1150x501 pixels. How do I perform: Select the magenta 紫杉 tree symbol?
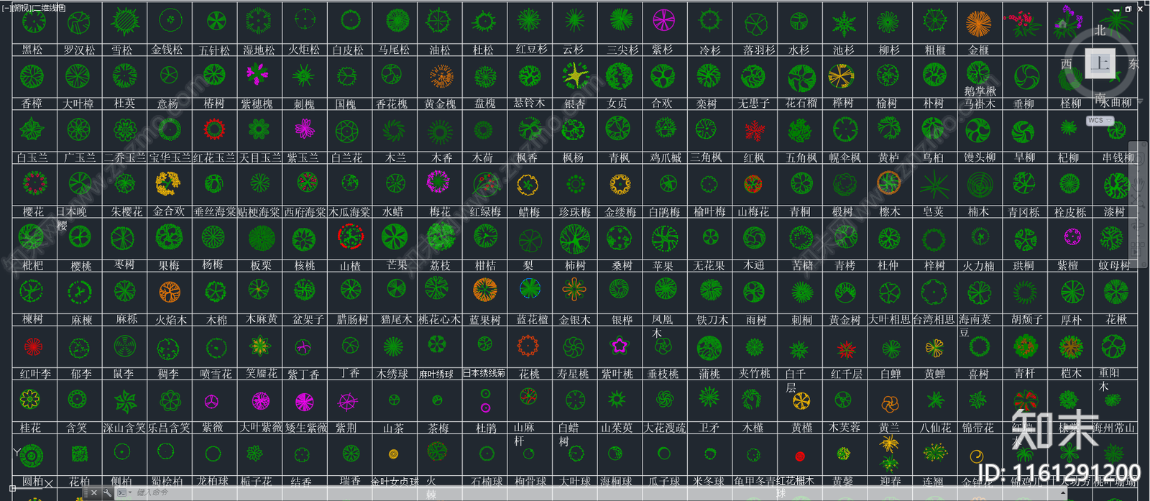pyautogui.click(x=663, y=21)
